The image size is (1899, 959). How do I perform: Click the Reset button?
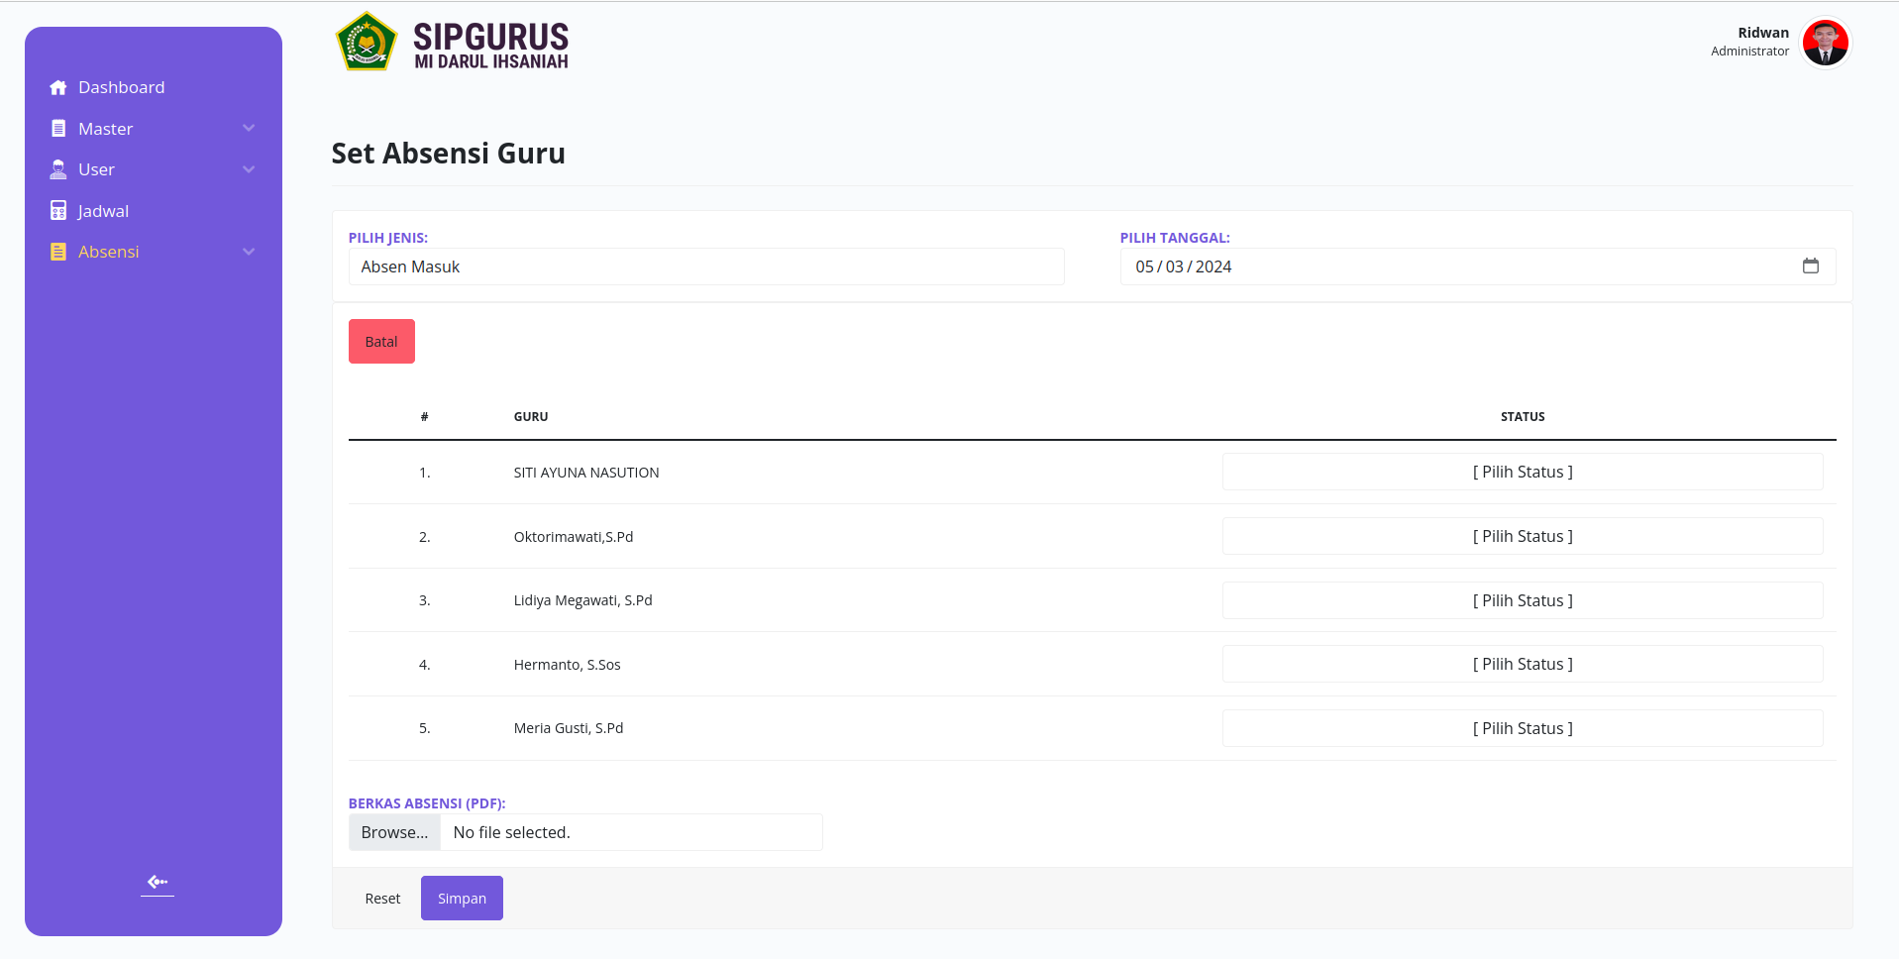[x=382, y=898]
